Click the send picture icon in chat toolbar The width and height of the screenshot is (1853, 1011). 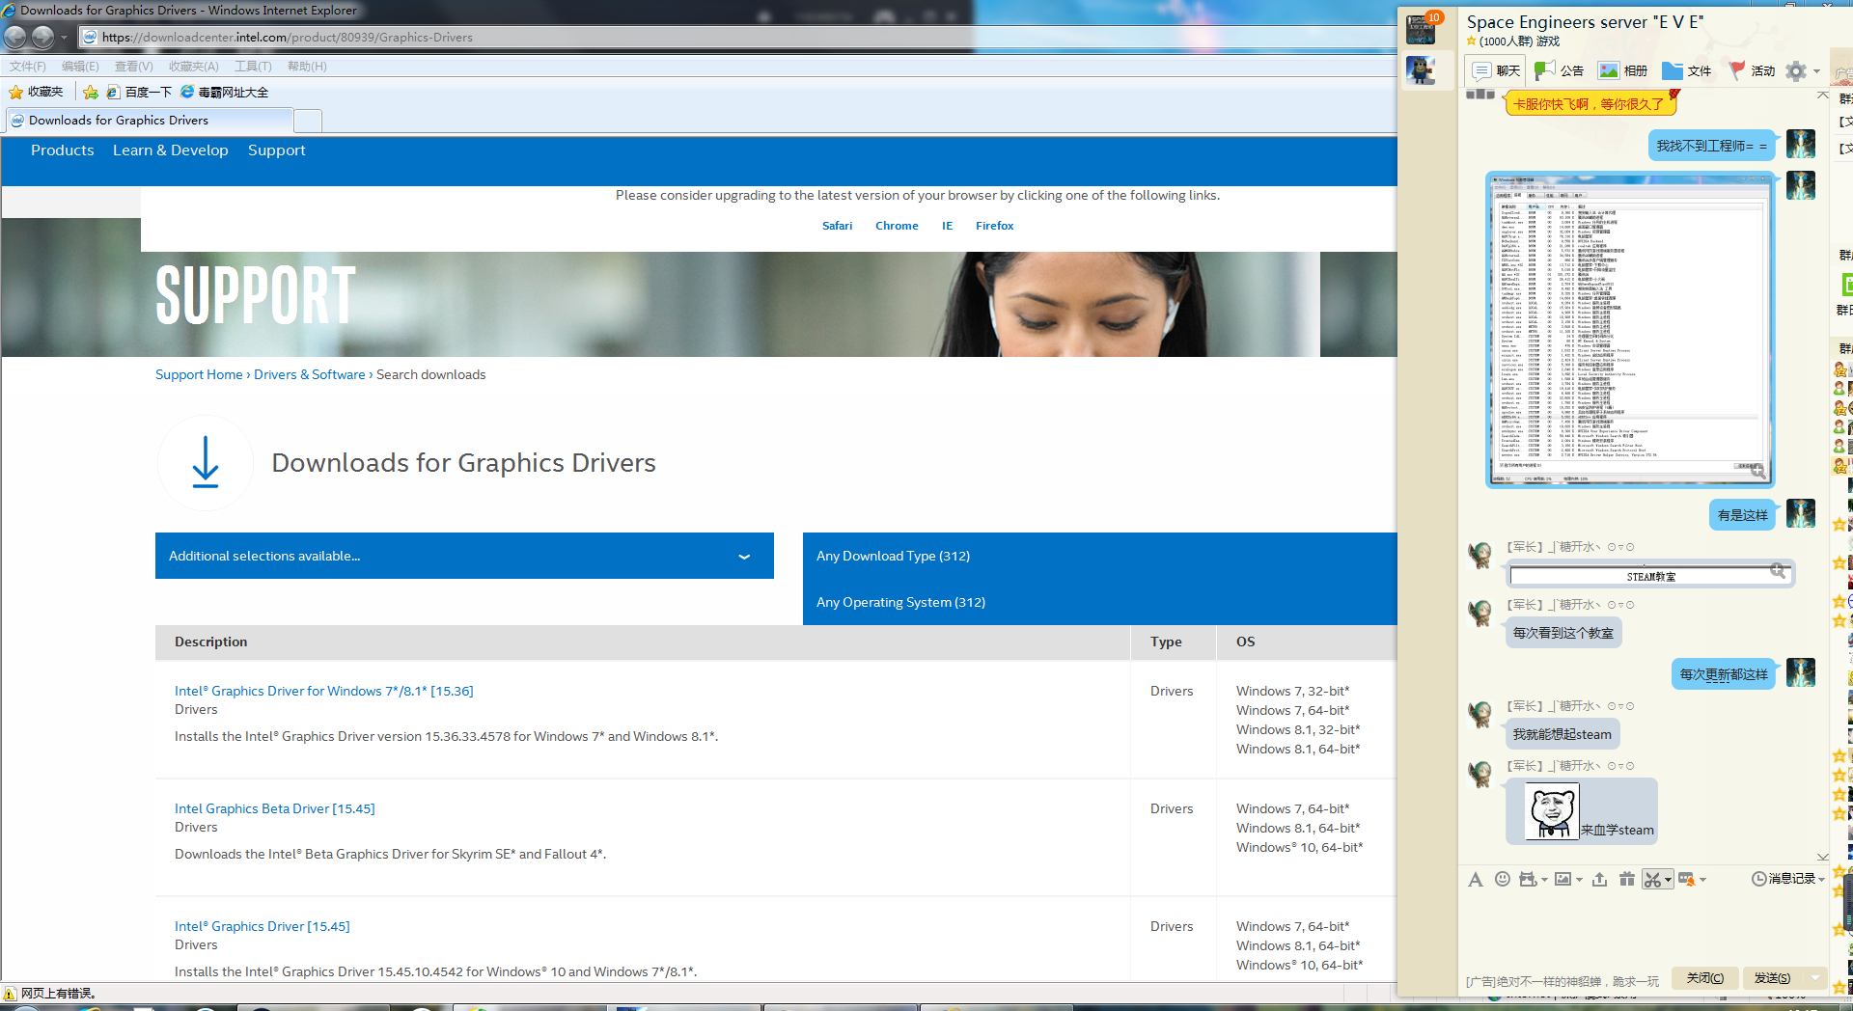tap(1563, 879)
